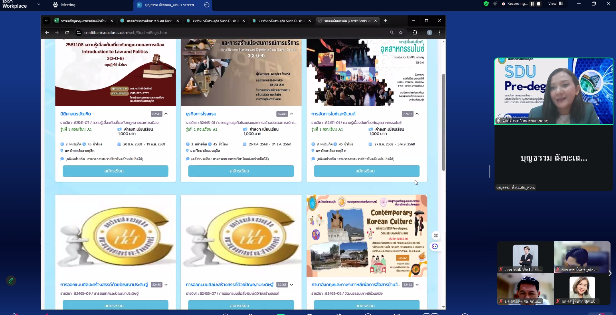Click the Zoom annotate pencil icon
Screen dimensions: 616x315
tap(11, 281)
